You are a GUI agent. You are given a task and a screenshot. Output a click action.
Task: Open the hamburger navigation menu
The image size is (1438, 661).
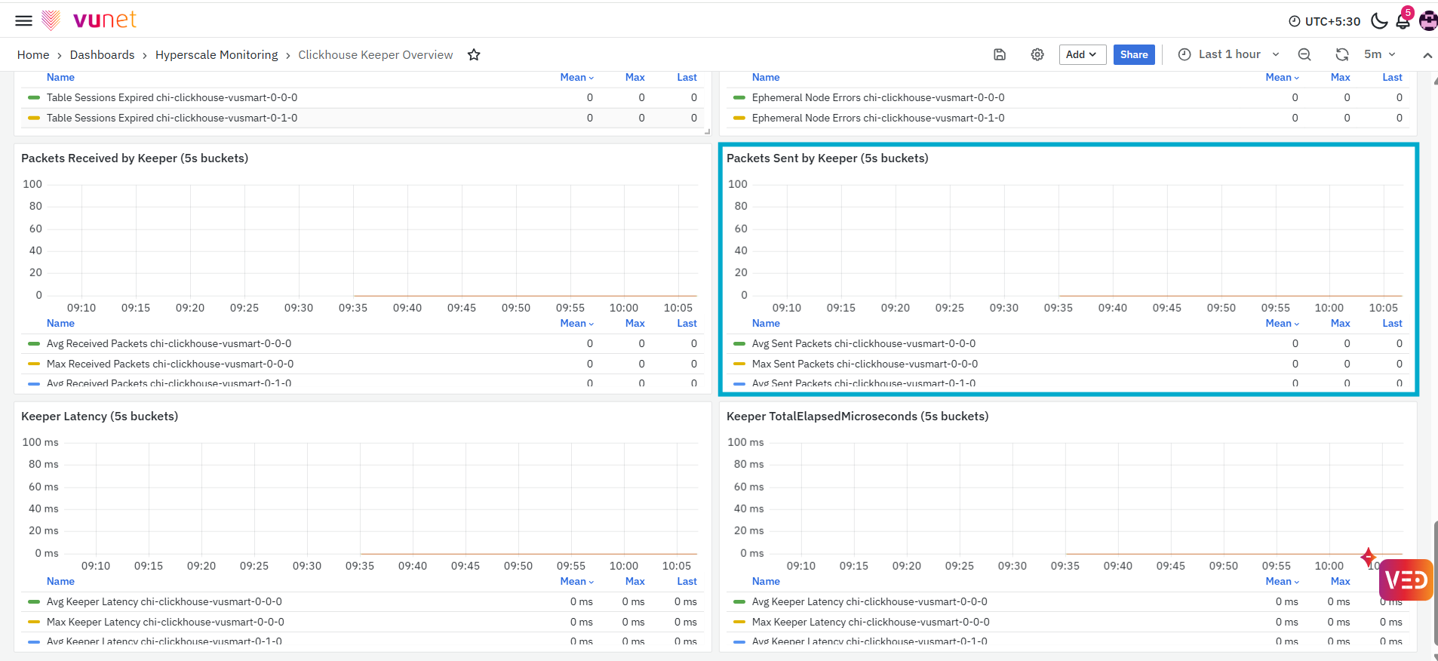click(24, 20)
